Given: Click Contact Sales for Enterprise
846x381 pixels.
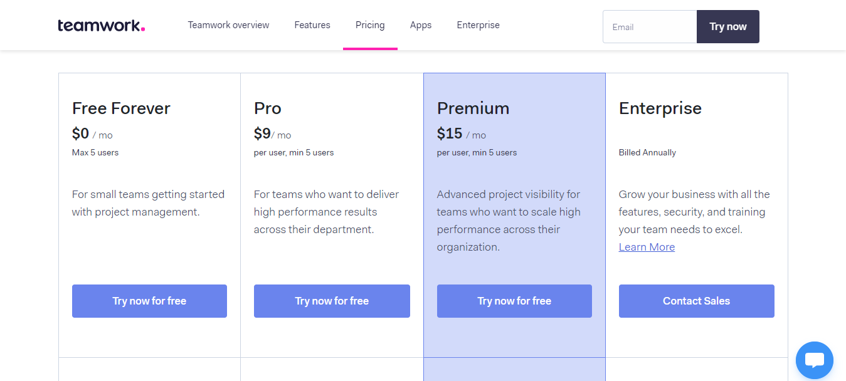Looking at the screenshot, I should pyautogui.click(x=696, y=301).
